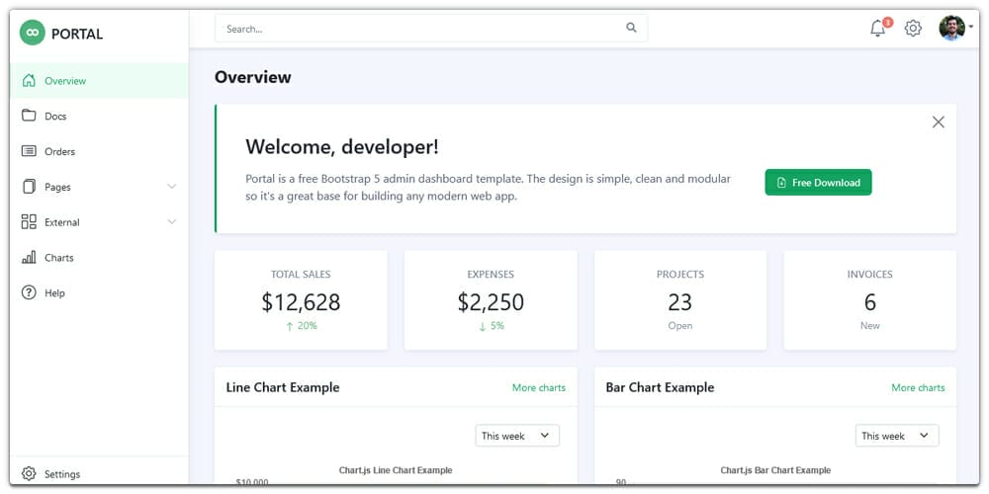Click the Docs folder icon in sidebar
Viewport: 989px width, 494px height.
[29, 116]
